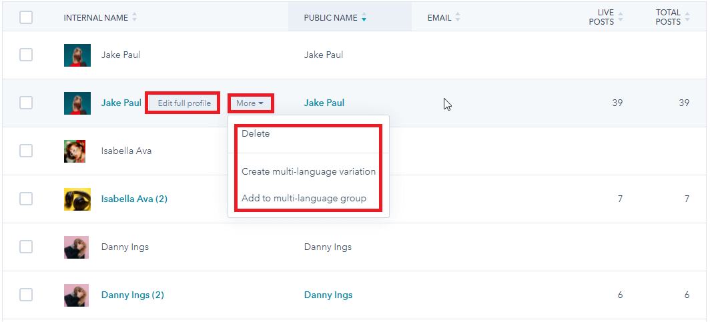This screenshot has width=710, height=322.
Task: Click the bold Jake Paul public name link
Action: [x=324, y=103]
